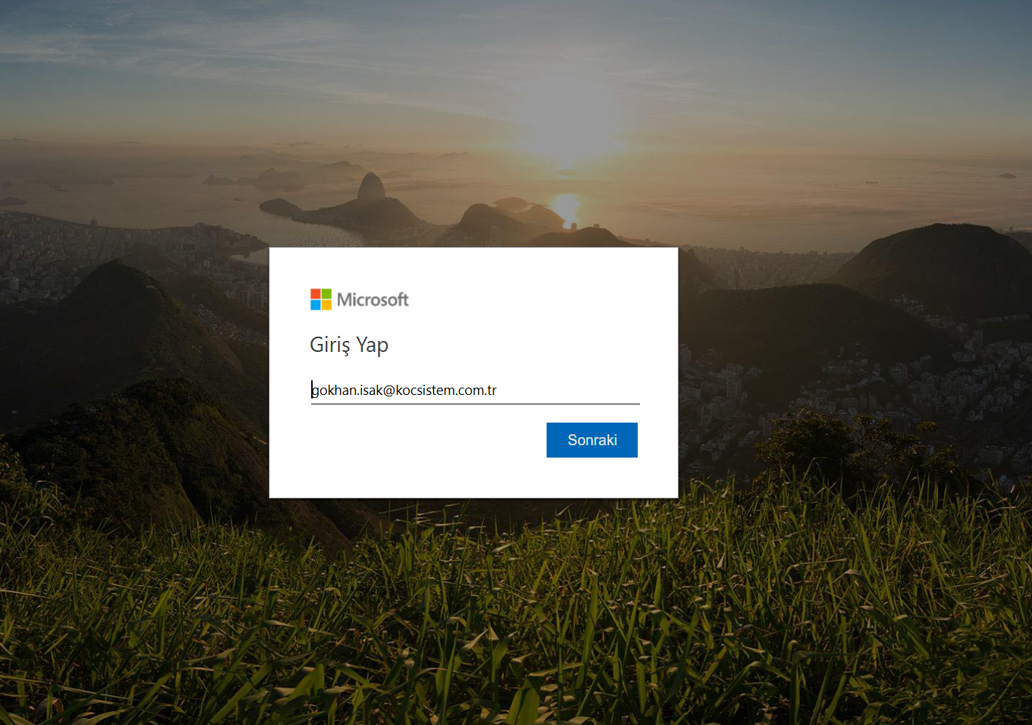Screen dimensions: 1032x725
Task: Click the @ symbol in the email
Action: point(389,391)
